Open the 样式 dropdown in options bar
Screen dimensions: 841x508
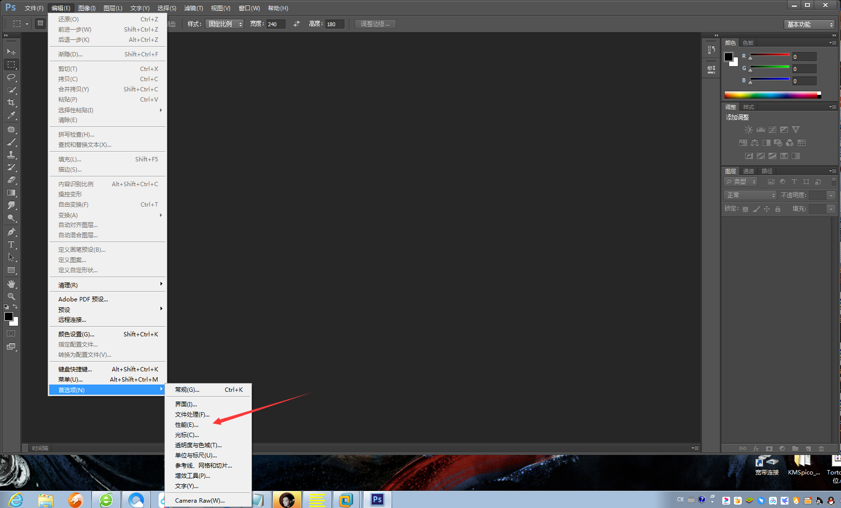pos(224,23)
